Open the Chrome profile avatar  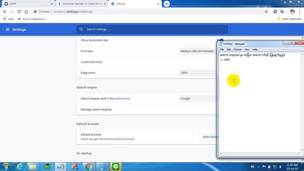coord(293,11)
